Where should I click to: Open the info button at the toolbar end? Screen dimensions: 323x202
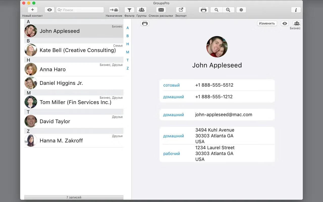click(x=296, y=10)
